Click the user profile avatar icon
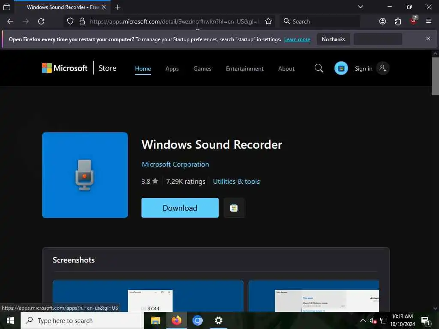The width and height of the screenshot is (439, 329). (382, 68)
